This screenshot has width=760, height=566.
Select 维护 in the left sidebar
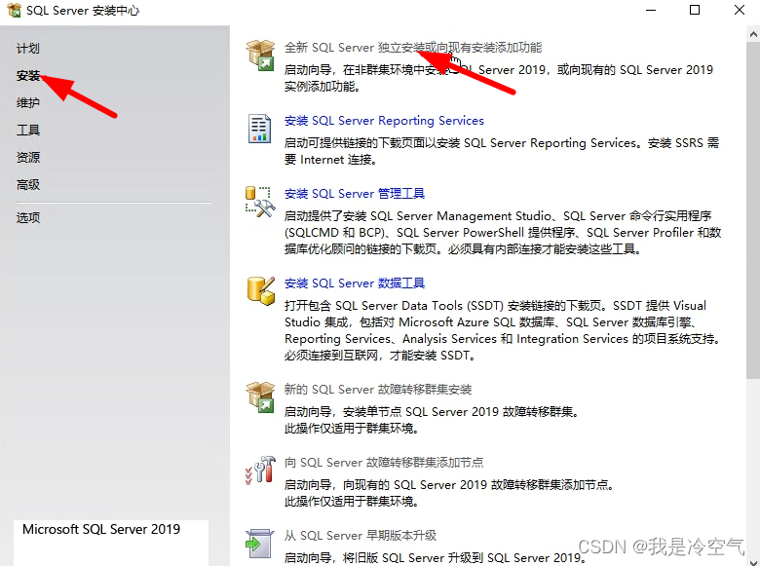[27, 102]
